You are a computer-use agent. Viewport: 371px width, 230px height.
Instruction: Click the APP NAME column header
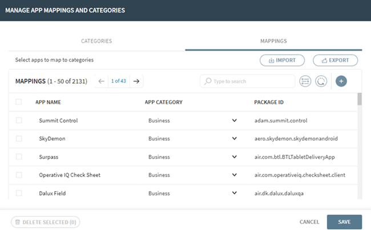49,102
